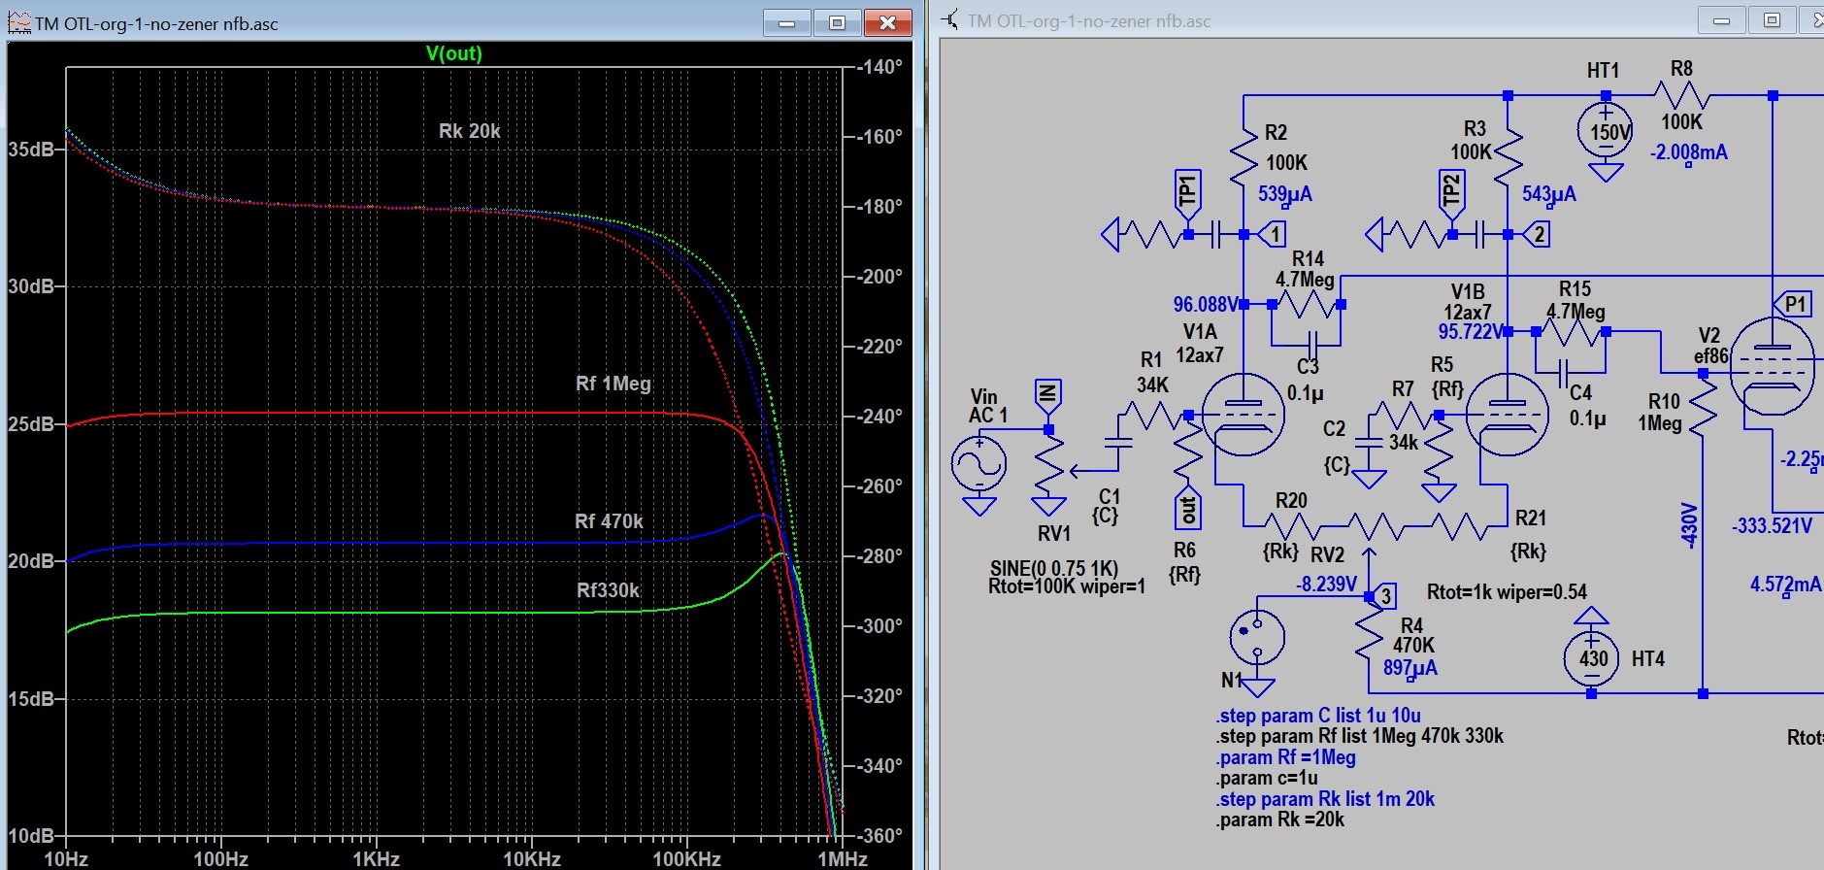Click the Rk 20k plot annotation

pos(470,131)
